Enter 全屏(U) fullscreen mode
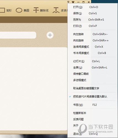 [93, 68]
